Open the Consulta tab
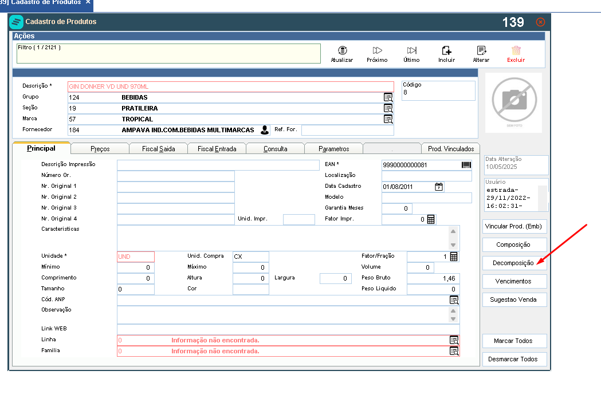Viewport: 601px width, 418px height. [275, 149]
